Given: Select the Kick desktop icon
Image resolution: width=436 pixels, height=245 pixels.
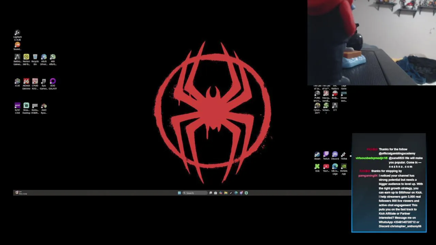Looking at the screenshot, I should [317, 168].
